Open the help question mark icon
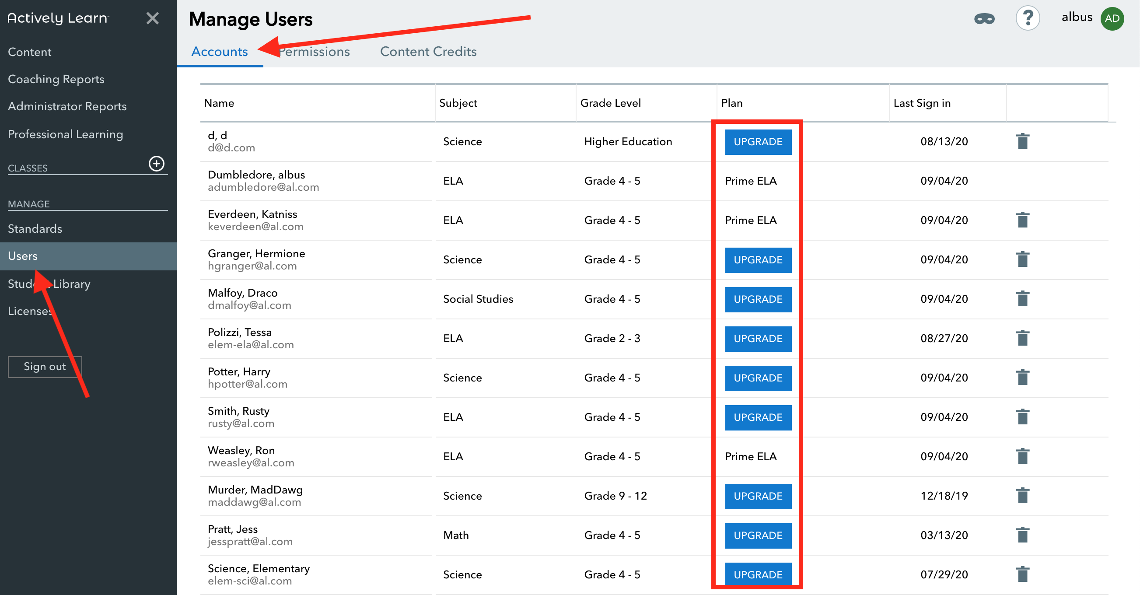The height and width of the screenshot is (595, 1140). pyautogui.click(x=1028, y=18)
